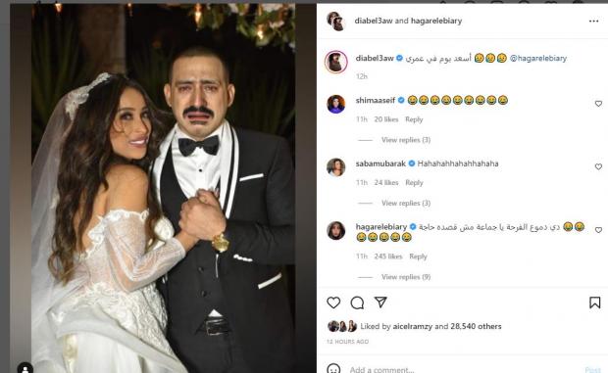Open the three-dot more options menu
Image resolution: width=608 pixels, height=373 pixels.
pyautogui.click(x=593, y=21)
